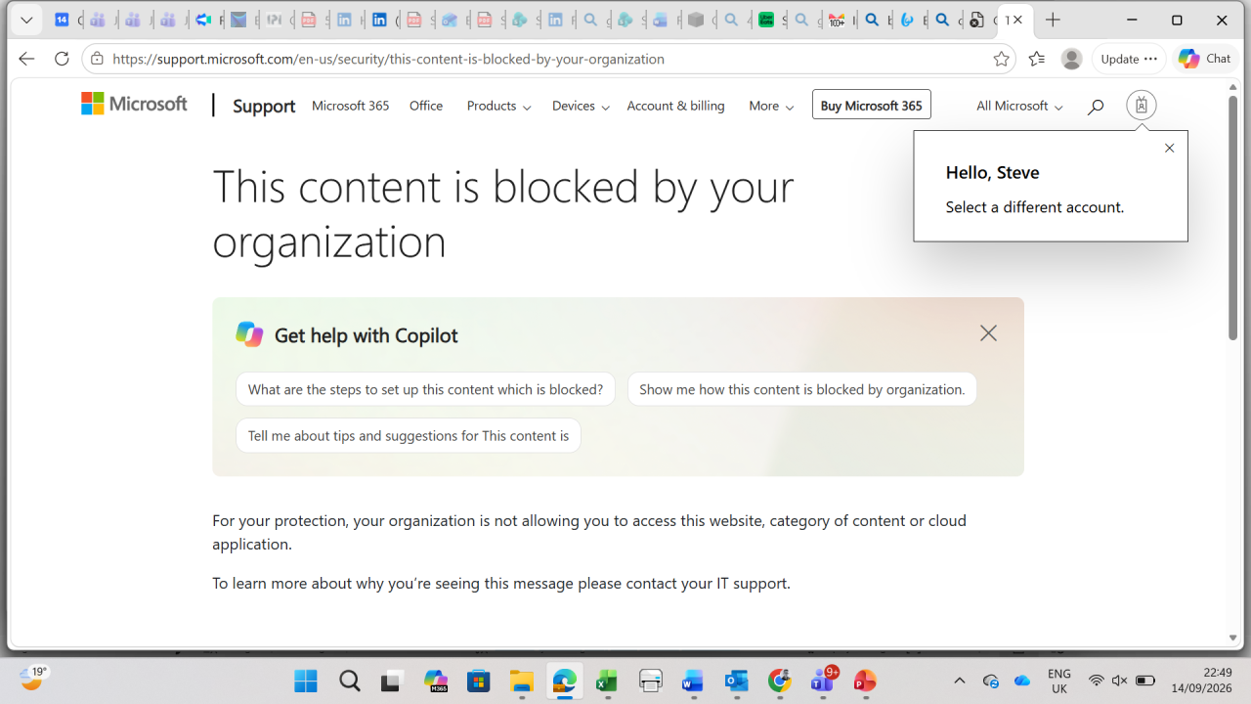Expand the Products dropdown

[498, 106]
